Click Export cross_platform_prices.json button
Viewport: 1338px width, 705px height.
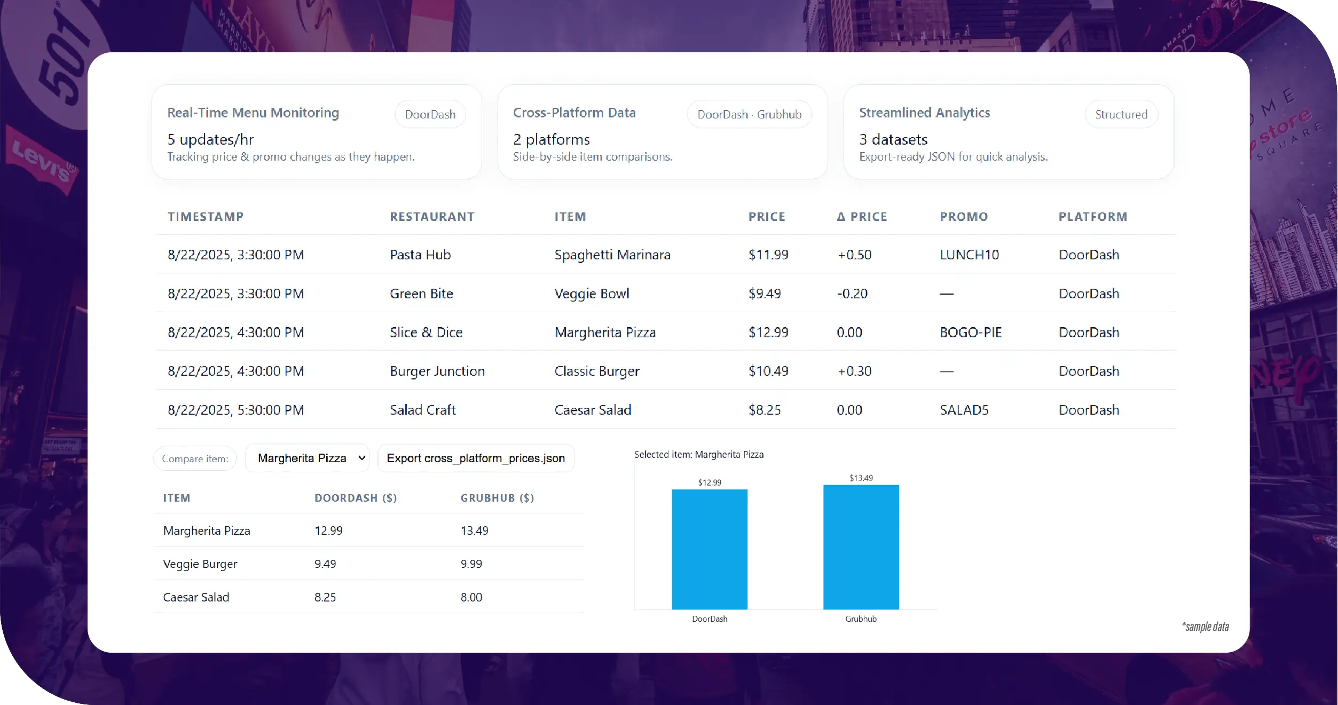click(x=475, y=458)
